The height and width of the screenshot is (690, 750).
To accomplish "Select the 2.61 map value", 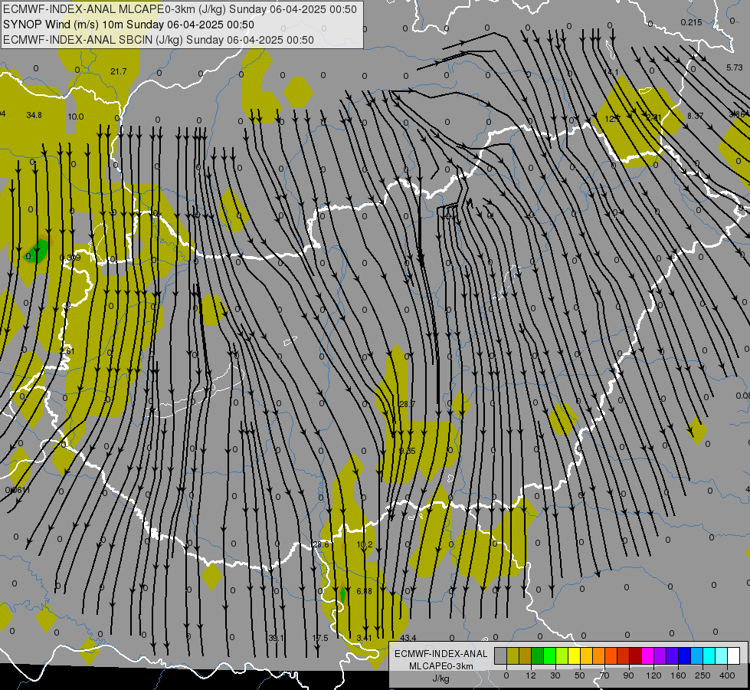I will tap(67, 351).
